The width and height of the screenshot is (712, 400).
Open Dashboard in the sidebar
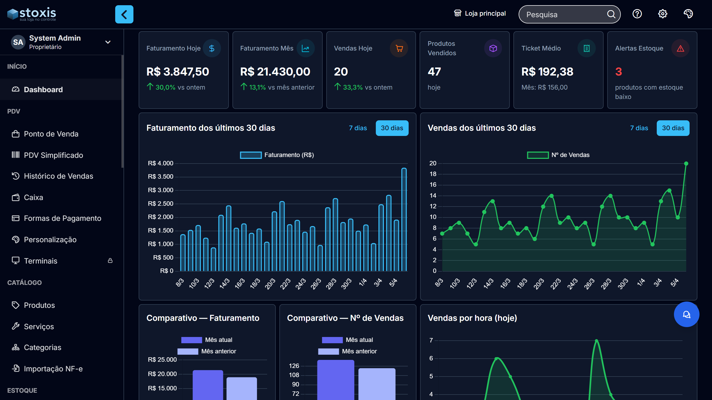[60, 89]
